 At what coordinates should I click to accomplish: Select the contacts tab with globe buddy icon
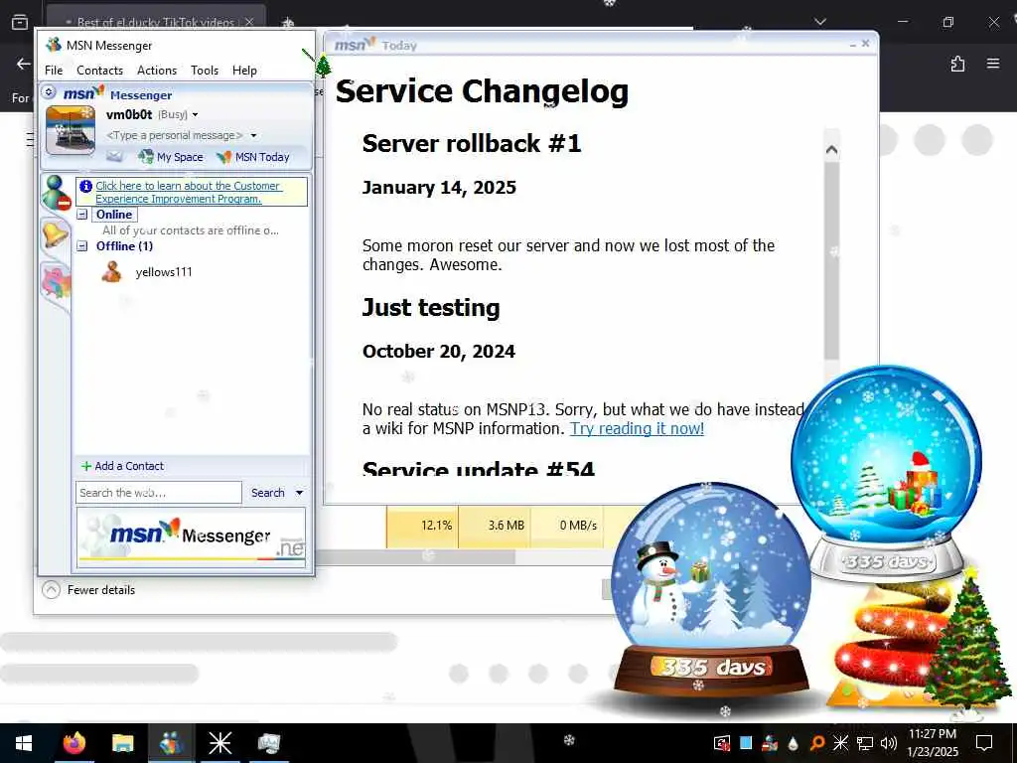pyautogui.click(x=56, y=193)
